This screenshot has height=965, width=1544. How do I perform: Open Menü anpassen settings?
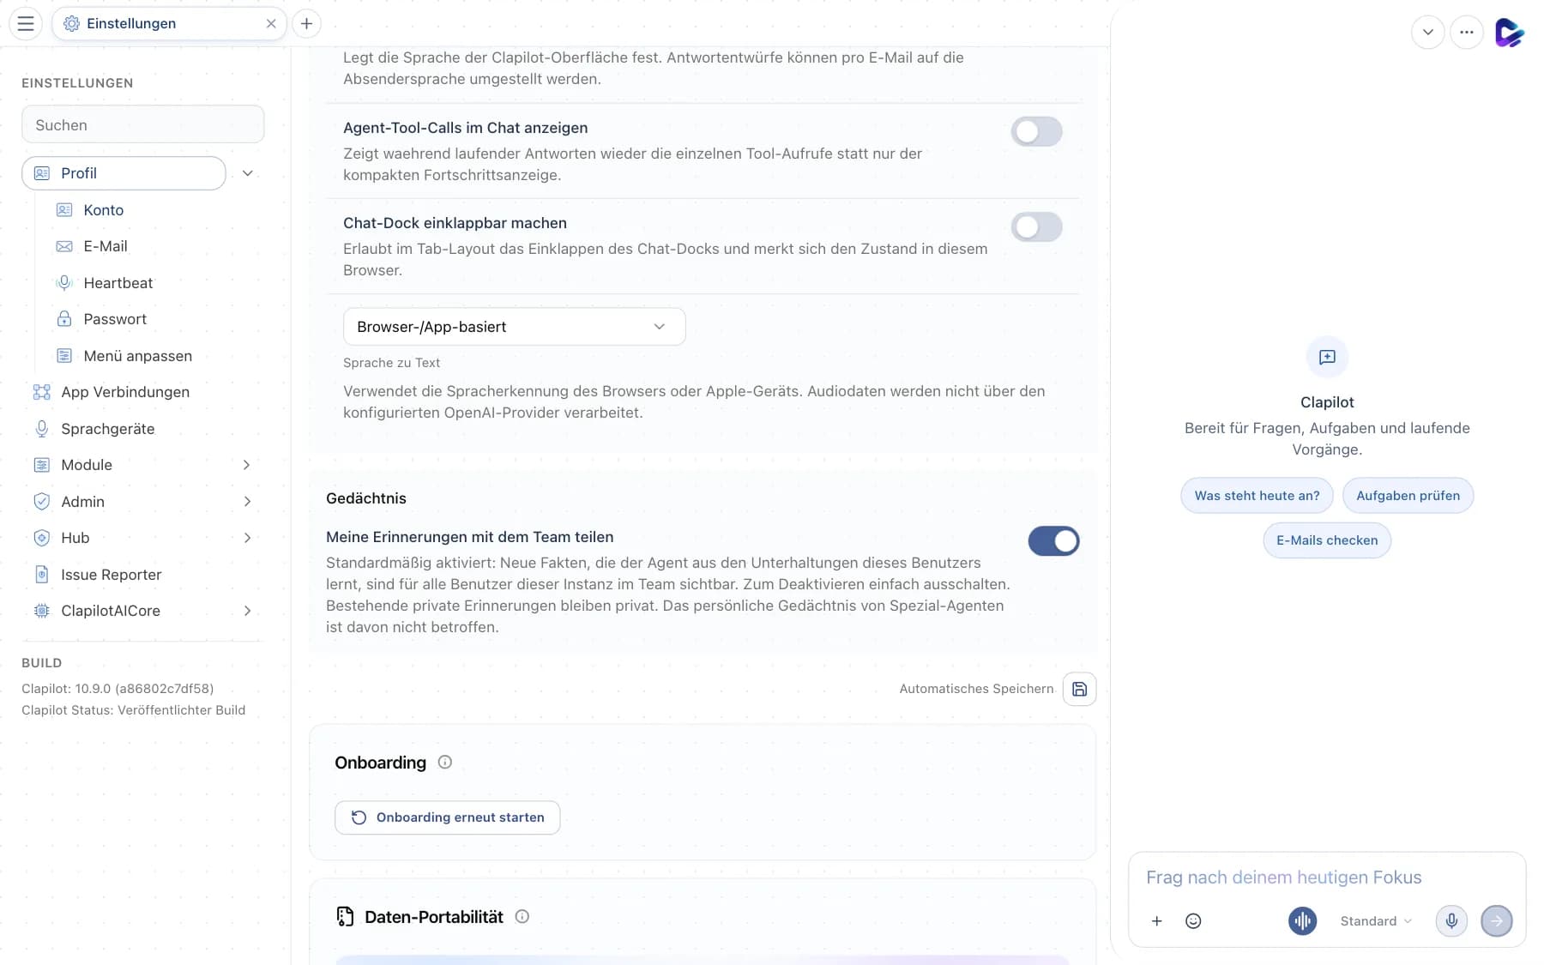(x=137, y=356)
